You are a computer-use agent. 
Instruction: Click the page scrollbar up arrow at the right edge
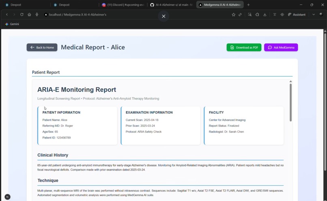click(325, 31)
